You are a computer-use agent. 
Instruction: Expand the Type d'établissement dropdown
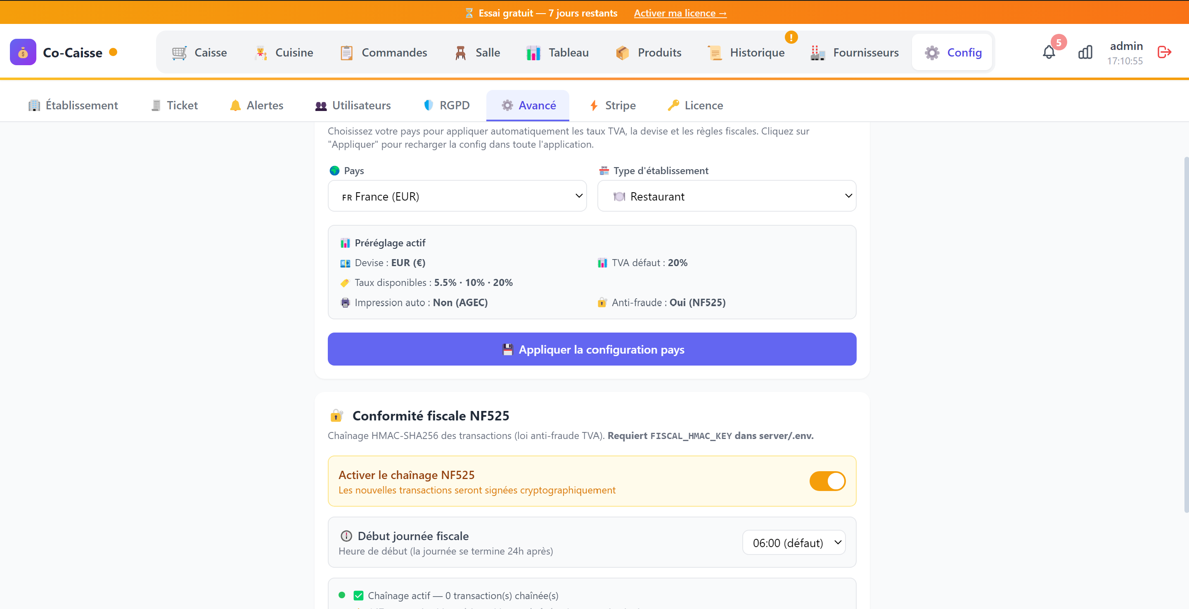pos(727,196)
